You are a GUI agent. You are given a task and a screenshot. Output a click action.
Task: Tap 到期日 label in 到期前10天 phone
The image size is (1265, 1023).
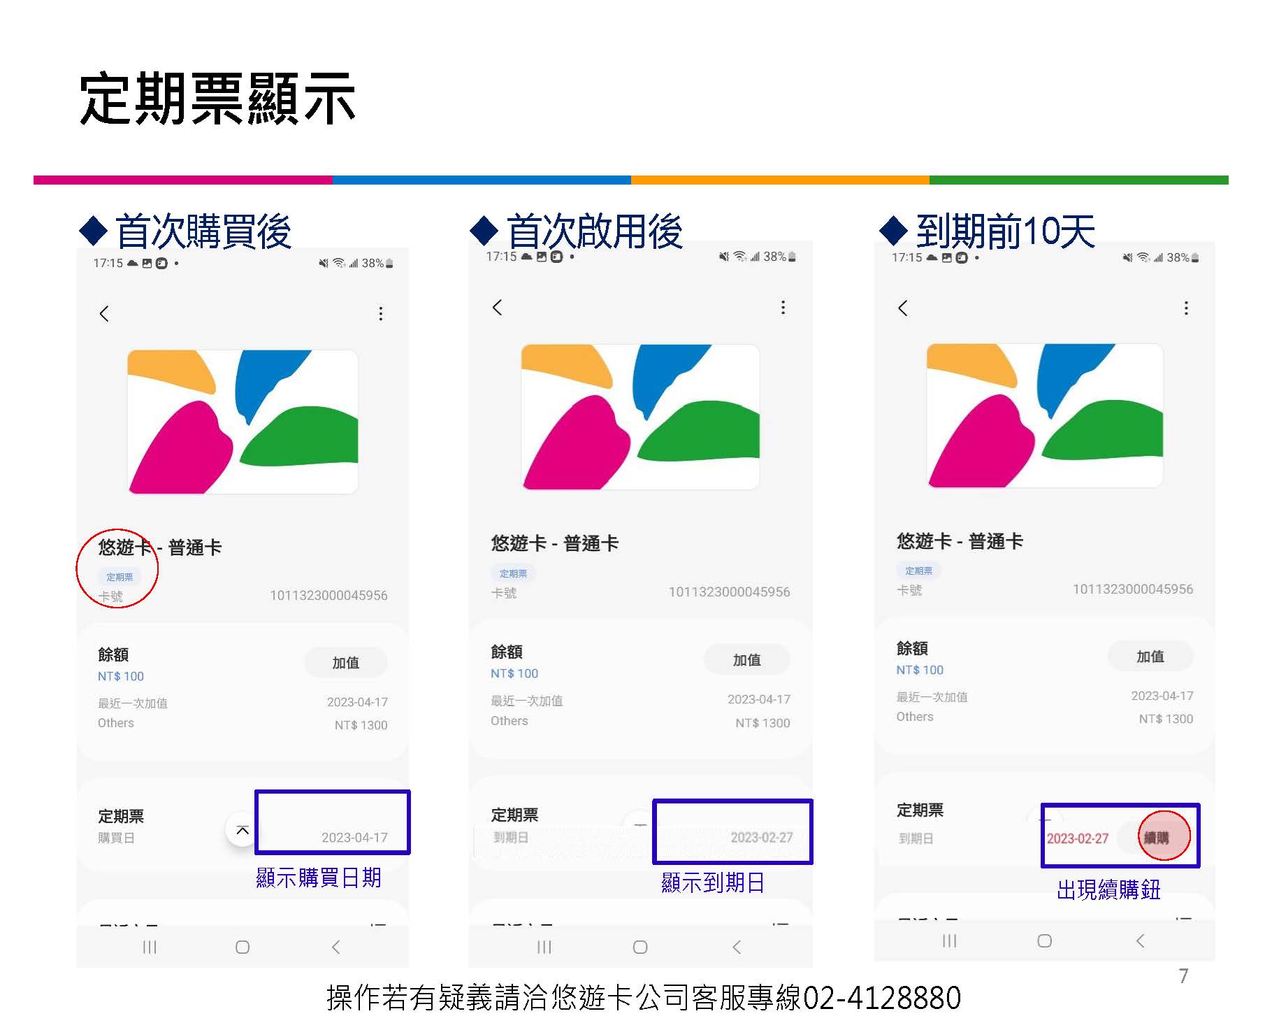(x=916, y=838)
